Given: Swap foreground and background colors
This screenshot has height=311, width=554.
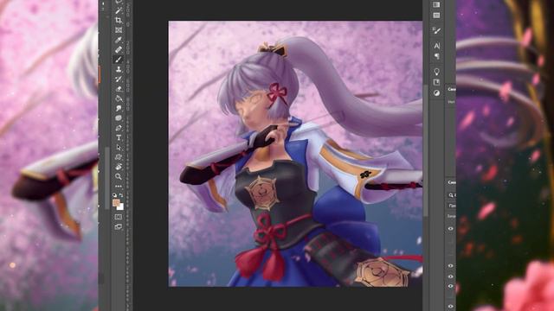Looking at the screenshot, I should [121, 194].
